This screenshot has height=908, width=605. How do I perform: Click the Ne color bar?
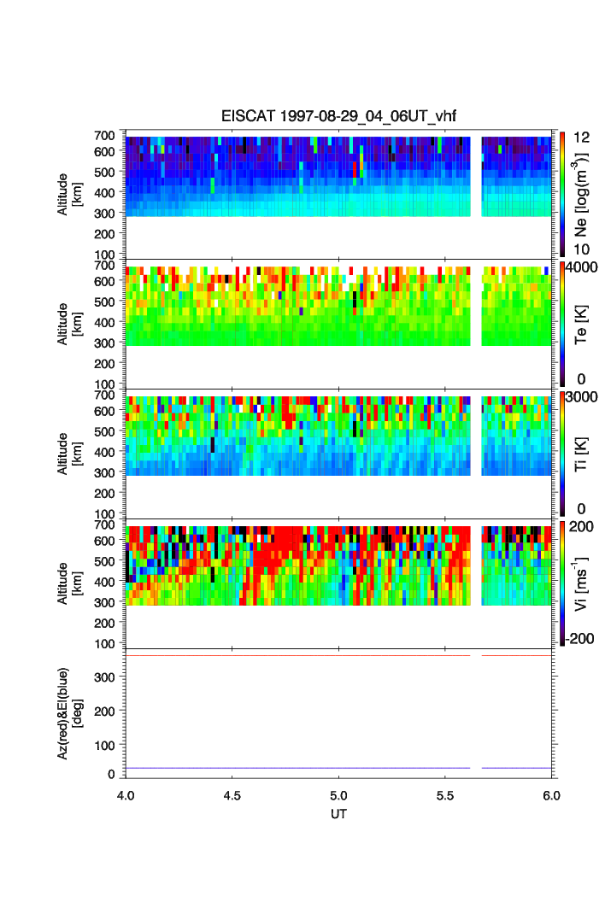click(562, 195)
